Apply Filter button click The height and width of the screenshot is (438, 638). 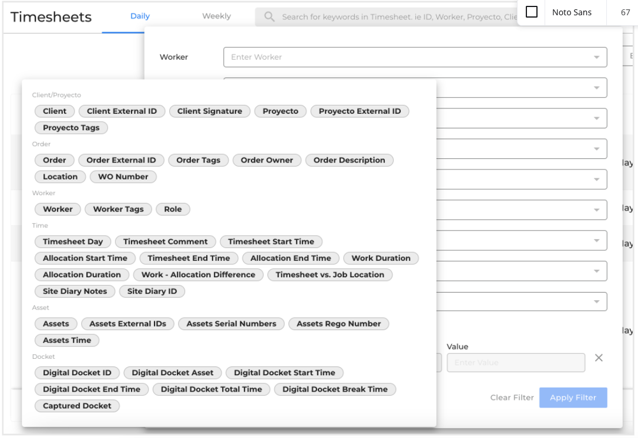573,398
